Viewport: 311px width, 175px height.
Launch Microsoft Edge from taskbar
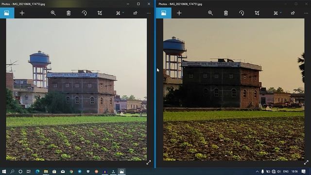(37, 172)
